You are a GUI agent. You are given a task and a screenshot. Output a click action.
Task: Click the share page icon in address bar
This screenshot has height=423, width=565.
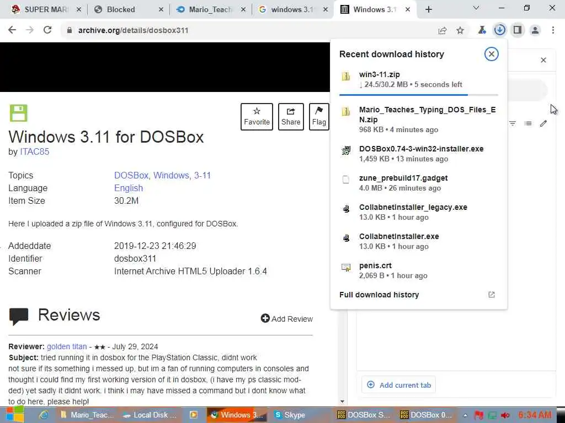(443, 31)
